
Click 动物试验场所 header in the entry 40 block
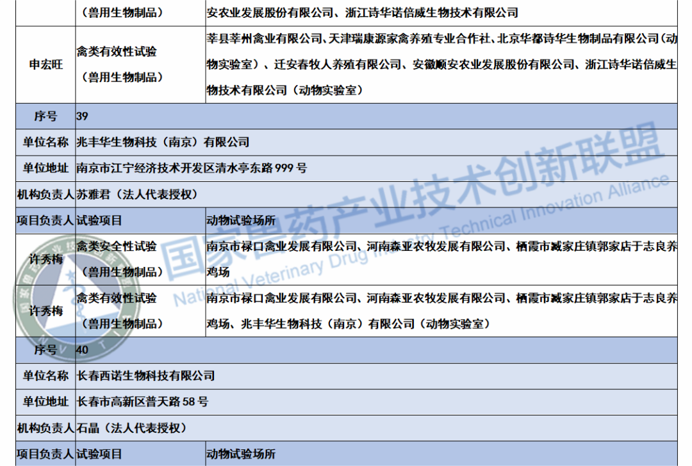pyautogui.click(x=241, y=454)
